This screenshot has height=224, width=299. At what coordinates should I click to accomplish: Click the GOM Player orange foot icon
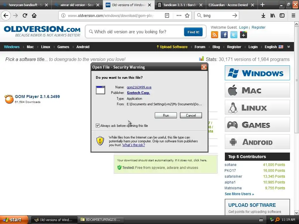[9, 99]
